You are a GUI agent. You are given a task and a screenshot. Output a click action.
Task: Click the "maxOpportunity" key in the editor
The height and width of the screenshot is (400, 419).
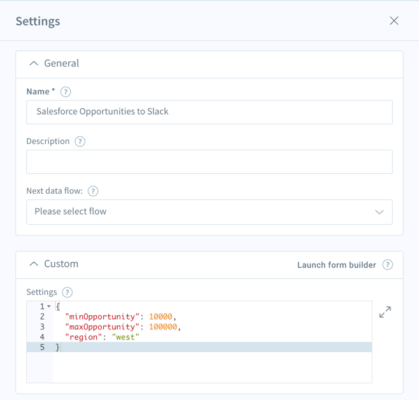tap(103, 327)
